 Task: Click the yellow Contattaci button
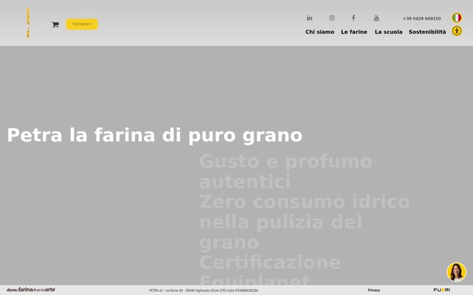[82, 24]
